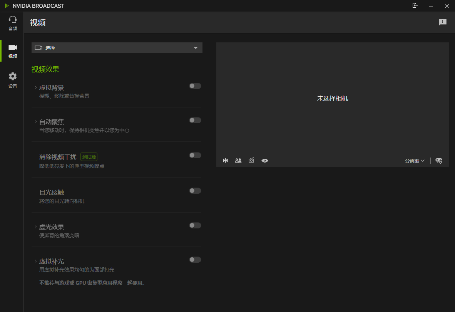The image size is (455, 312).
Task: Click the 模糊、移除或替换背景 description
Action: [64, 96]
